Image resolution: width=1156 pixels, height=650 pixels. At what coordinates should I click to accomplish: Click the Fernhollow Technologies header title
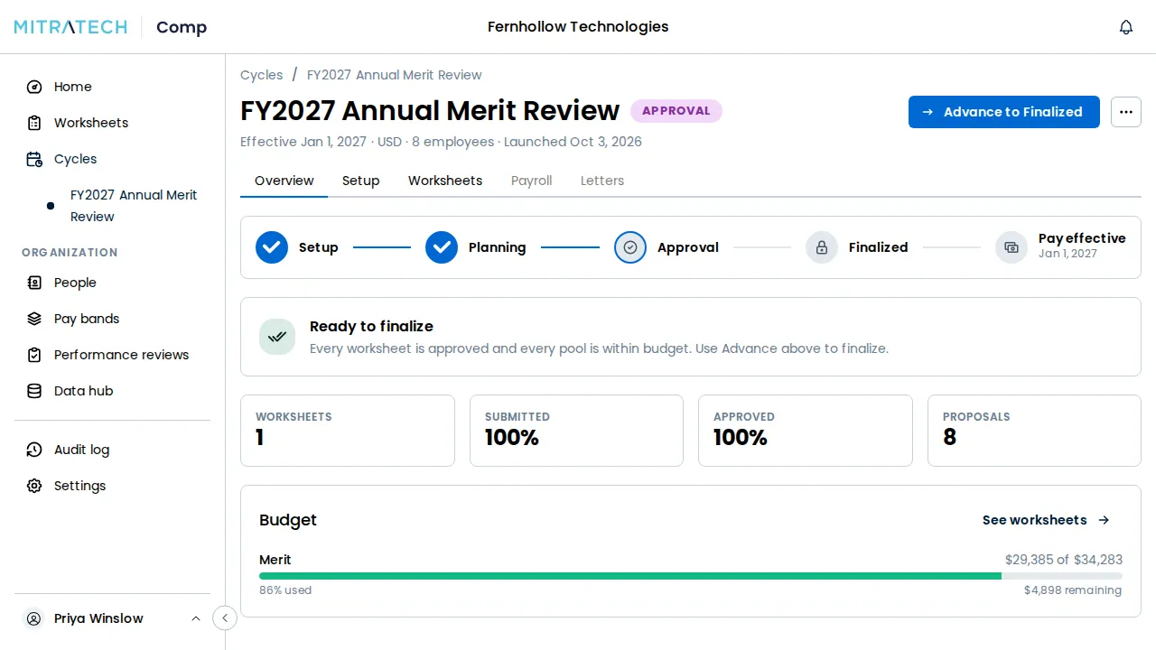(x=578, y=27)
